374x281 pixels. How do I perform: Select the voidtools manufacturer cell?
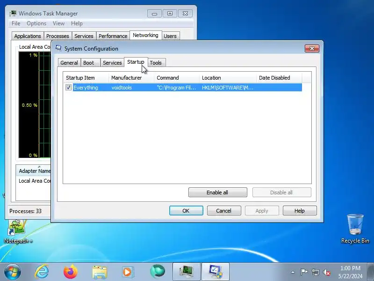122,88
